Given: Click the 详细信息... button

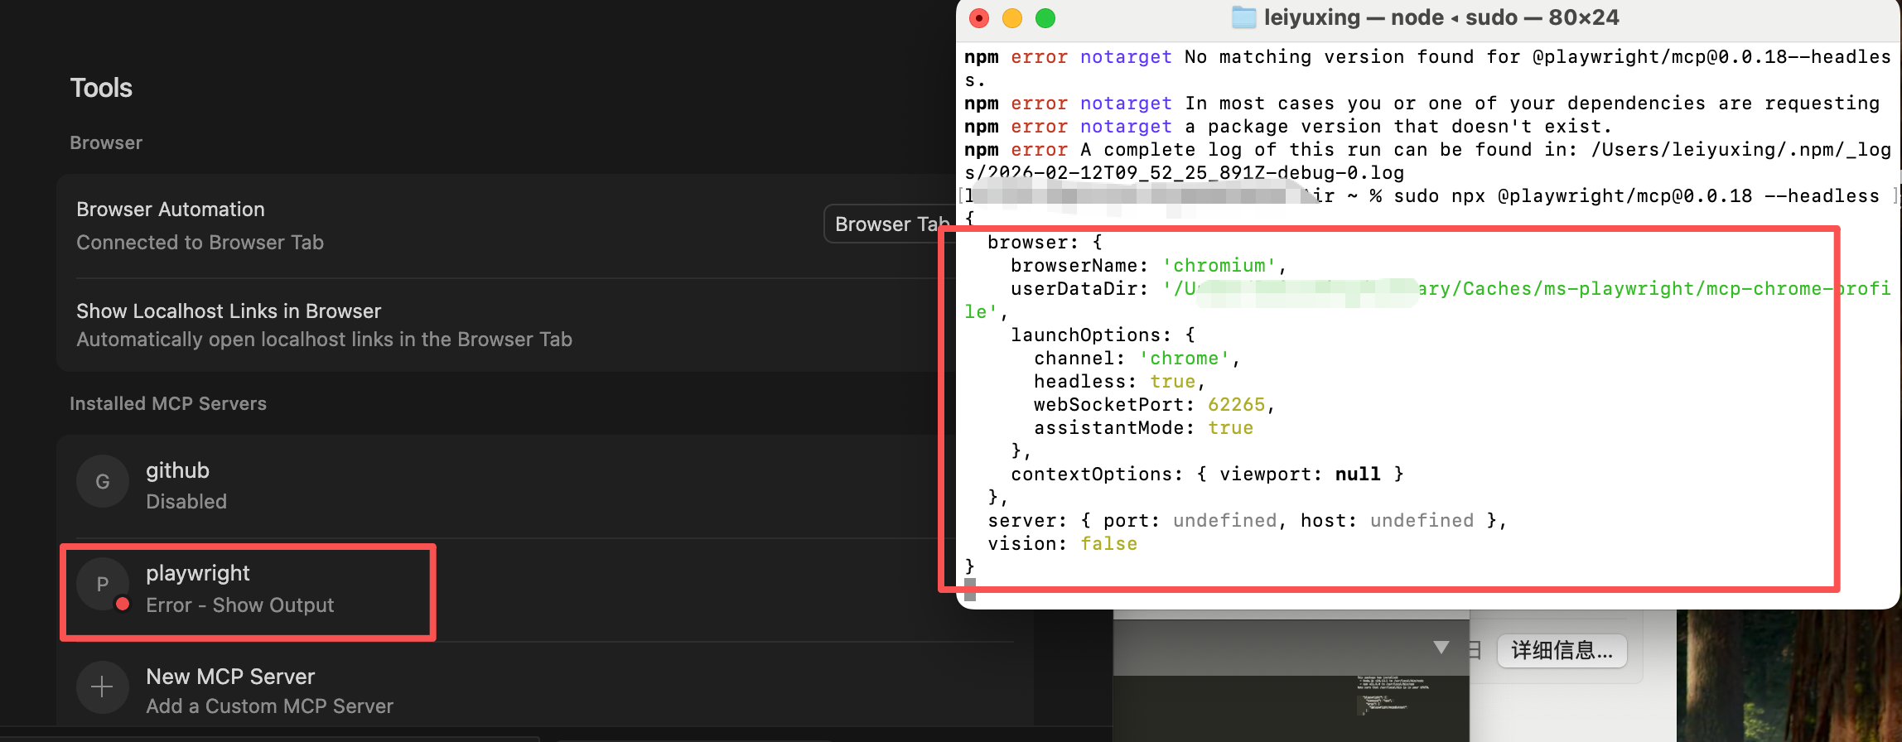Looking at the screenshot, I should click(1562, 651).
